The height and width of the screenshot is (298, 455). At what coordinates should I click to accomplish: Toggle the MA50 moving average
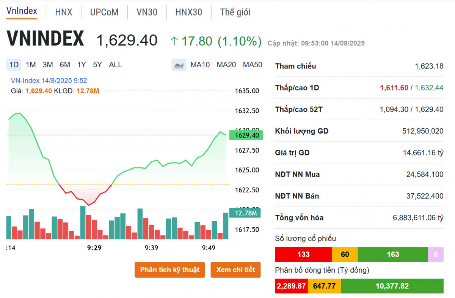point(253,65)
